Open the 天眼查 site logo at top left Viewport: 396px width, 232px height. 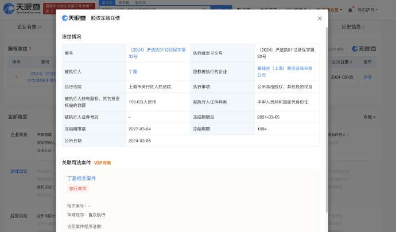point(22,9)
